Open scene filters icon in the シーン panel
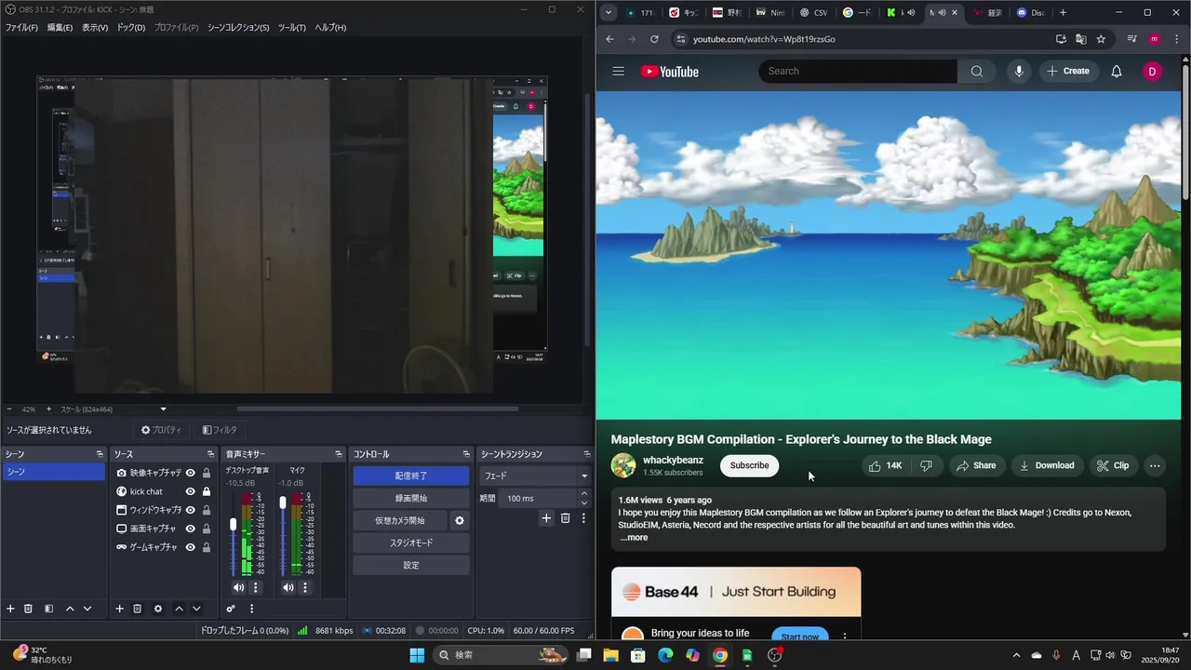Viewport: 1191px width, 670px height. [x=48, y=609]
